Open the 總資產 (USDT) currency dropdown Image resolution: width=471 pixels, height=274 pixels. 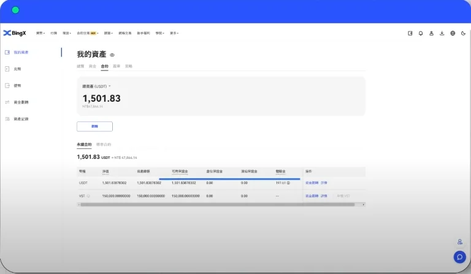(97, 86)
